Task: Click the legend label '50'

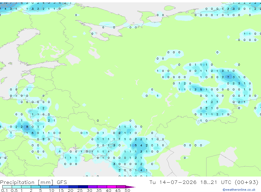Action: click(x=127, y=190)
